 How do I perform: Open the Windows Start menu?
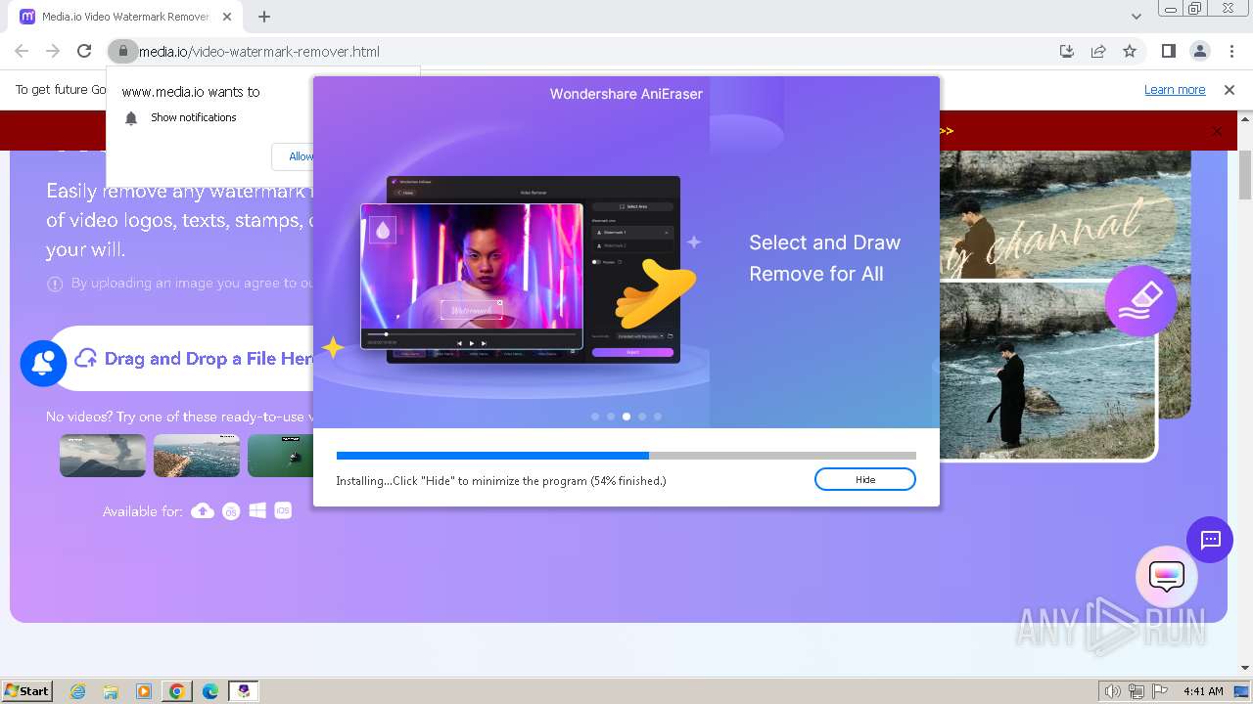coord(26,690)
